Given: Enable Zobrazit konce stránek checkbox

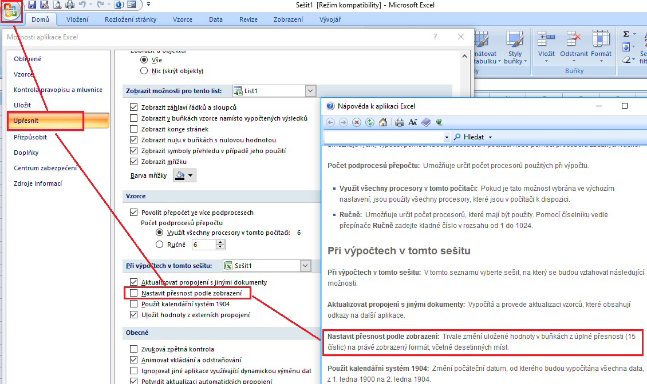Looking at the screenshot, I should pos(133,129).
